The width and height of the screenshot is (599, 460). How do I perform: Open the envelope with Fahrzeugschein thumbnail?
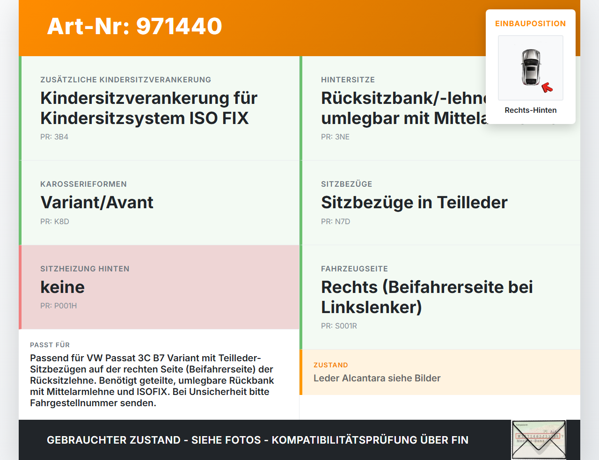[x=539, y=440]
